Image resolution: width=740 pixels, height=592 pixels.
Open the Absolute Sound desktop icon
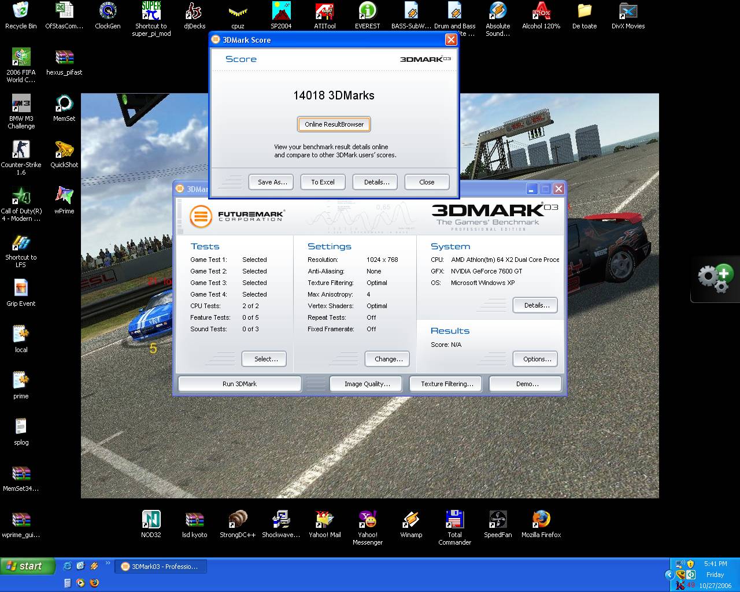click(498, 19)
